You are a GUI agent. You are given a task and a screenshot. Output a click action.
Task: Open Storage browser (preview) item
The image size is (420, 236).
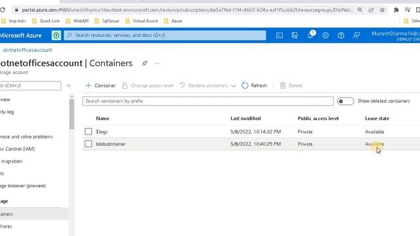pyautogui.click(x=23, y=186)
